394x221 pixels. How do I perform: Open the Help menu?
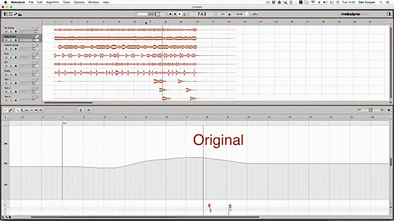106,2
